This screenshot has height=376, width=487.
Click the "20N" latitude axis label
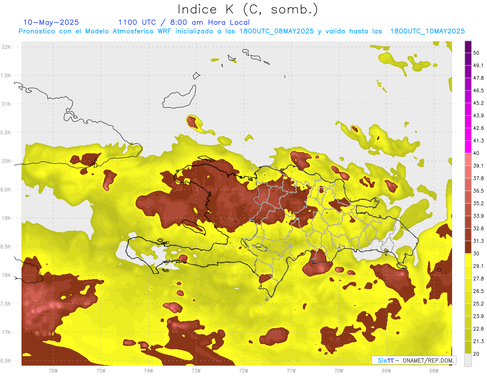[6, 161]
